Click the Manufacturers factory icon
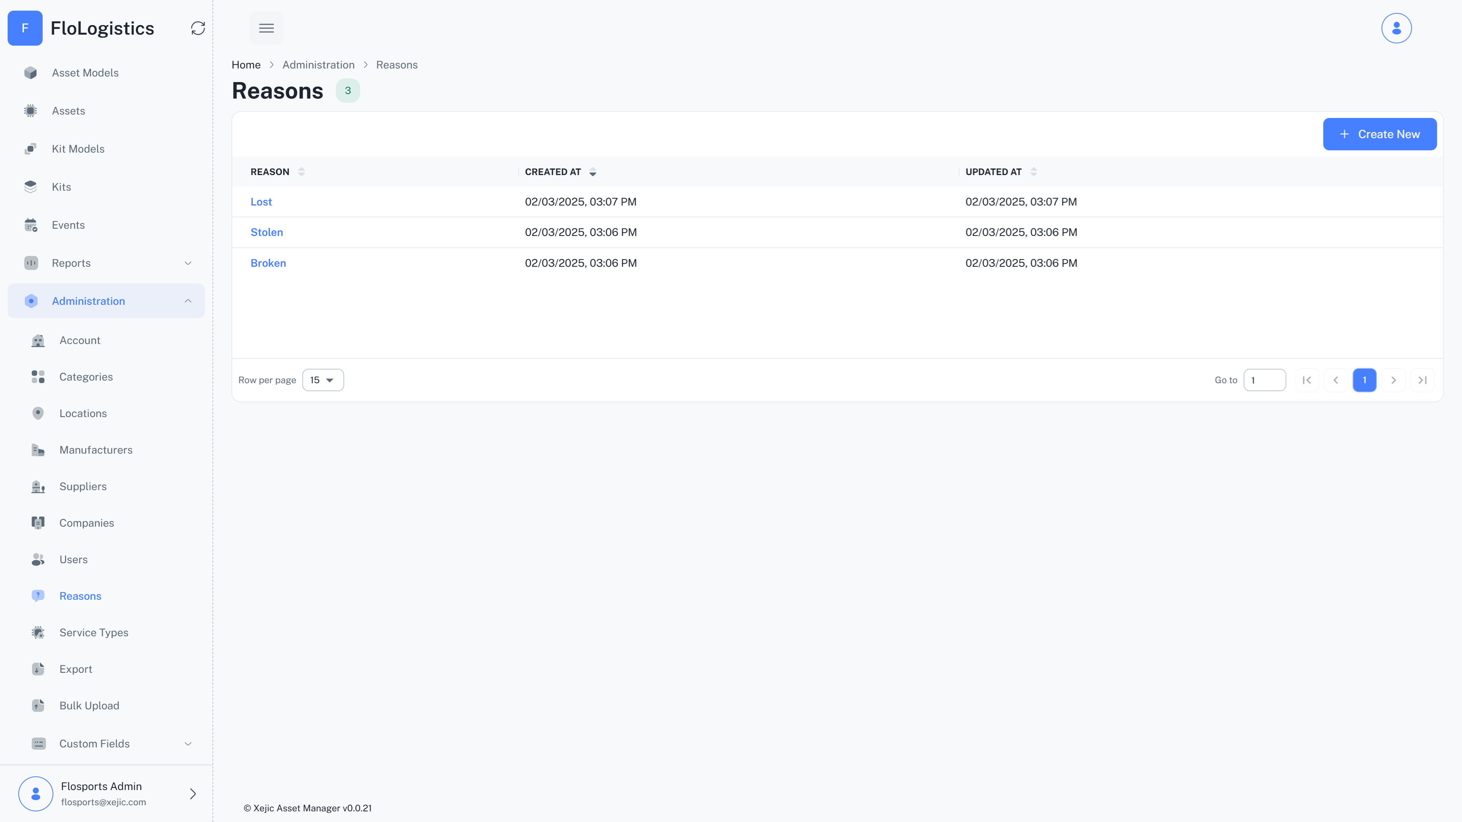Viewport: 1462px width, 822px height. click(x=38, y=450)
